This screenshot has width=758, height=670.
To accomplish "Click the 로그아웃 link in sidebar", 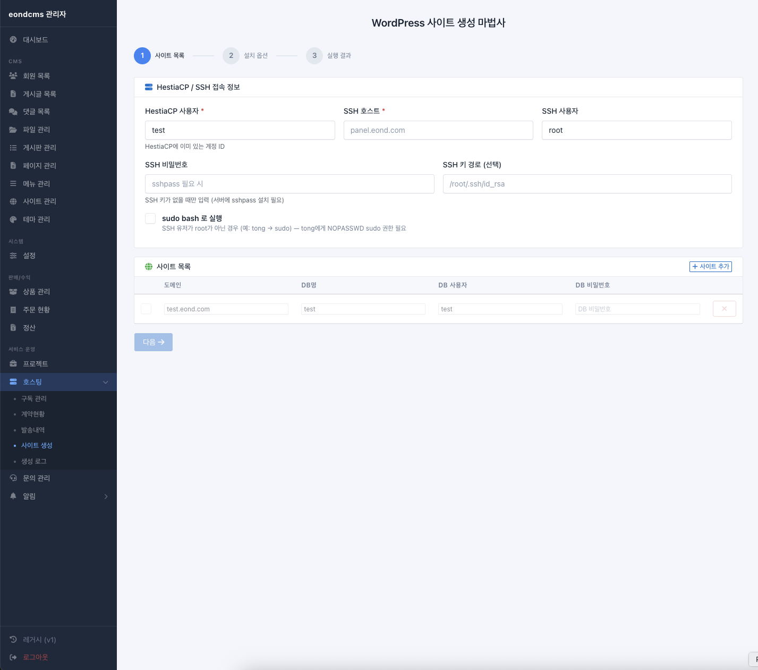I will pos(35,657).
